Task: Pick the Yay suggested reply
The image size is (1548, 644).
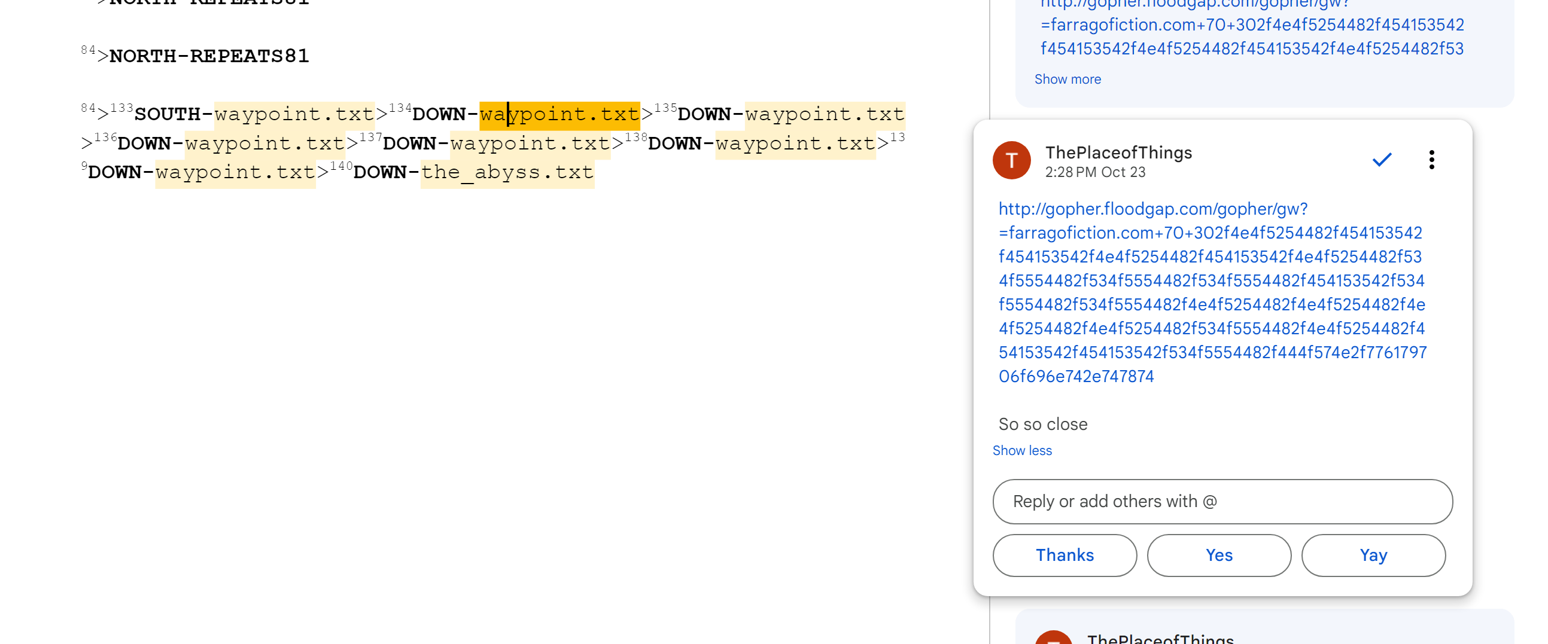Action: click(x=1373, y=555)
